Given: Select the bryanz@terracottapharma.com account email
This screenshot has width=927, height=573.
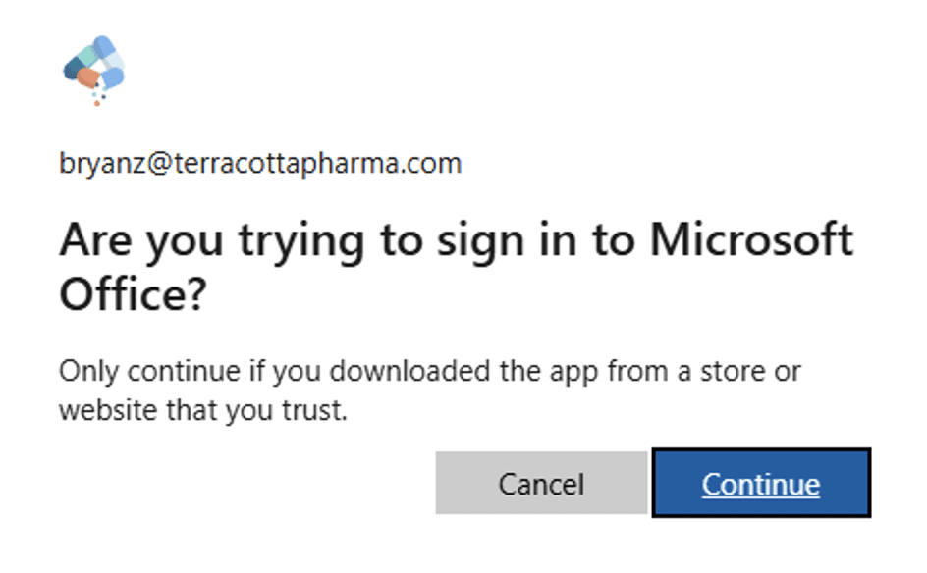Looking at the screenshot, I should click(259, 163).
